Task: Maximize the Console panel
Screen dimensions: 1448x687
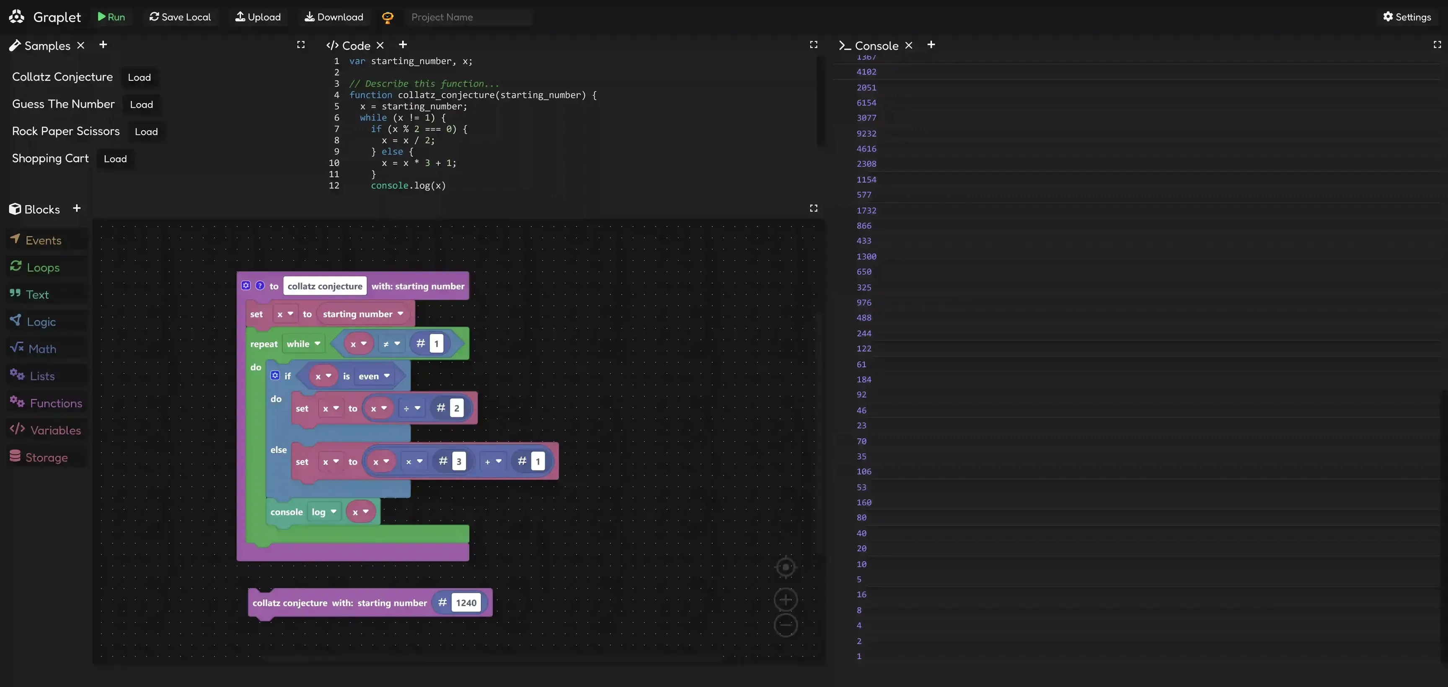Action: (1438, 44)
